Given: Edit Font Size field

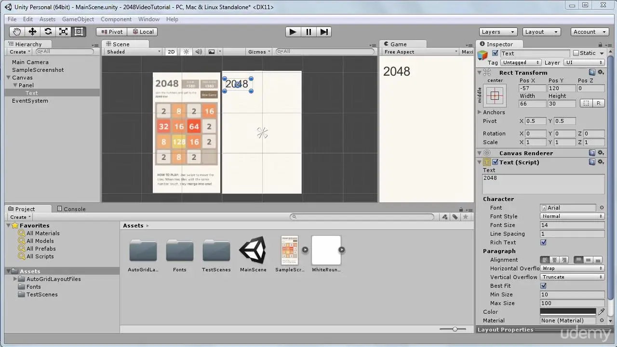Looking at the screenshot, I should click(572, 225).
